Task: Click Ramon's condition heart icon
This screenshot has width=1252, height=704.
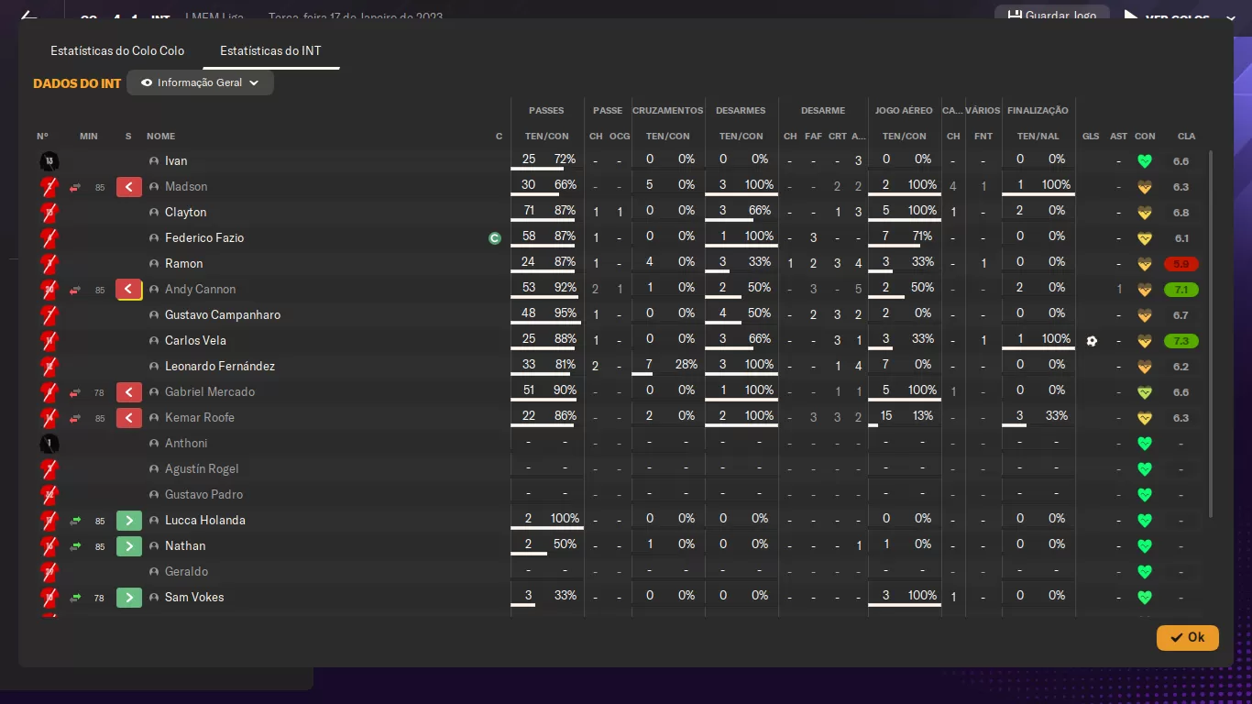Action: [x=1144, y=264]
